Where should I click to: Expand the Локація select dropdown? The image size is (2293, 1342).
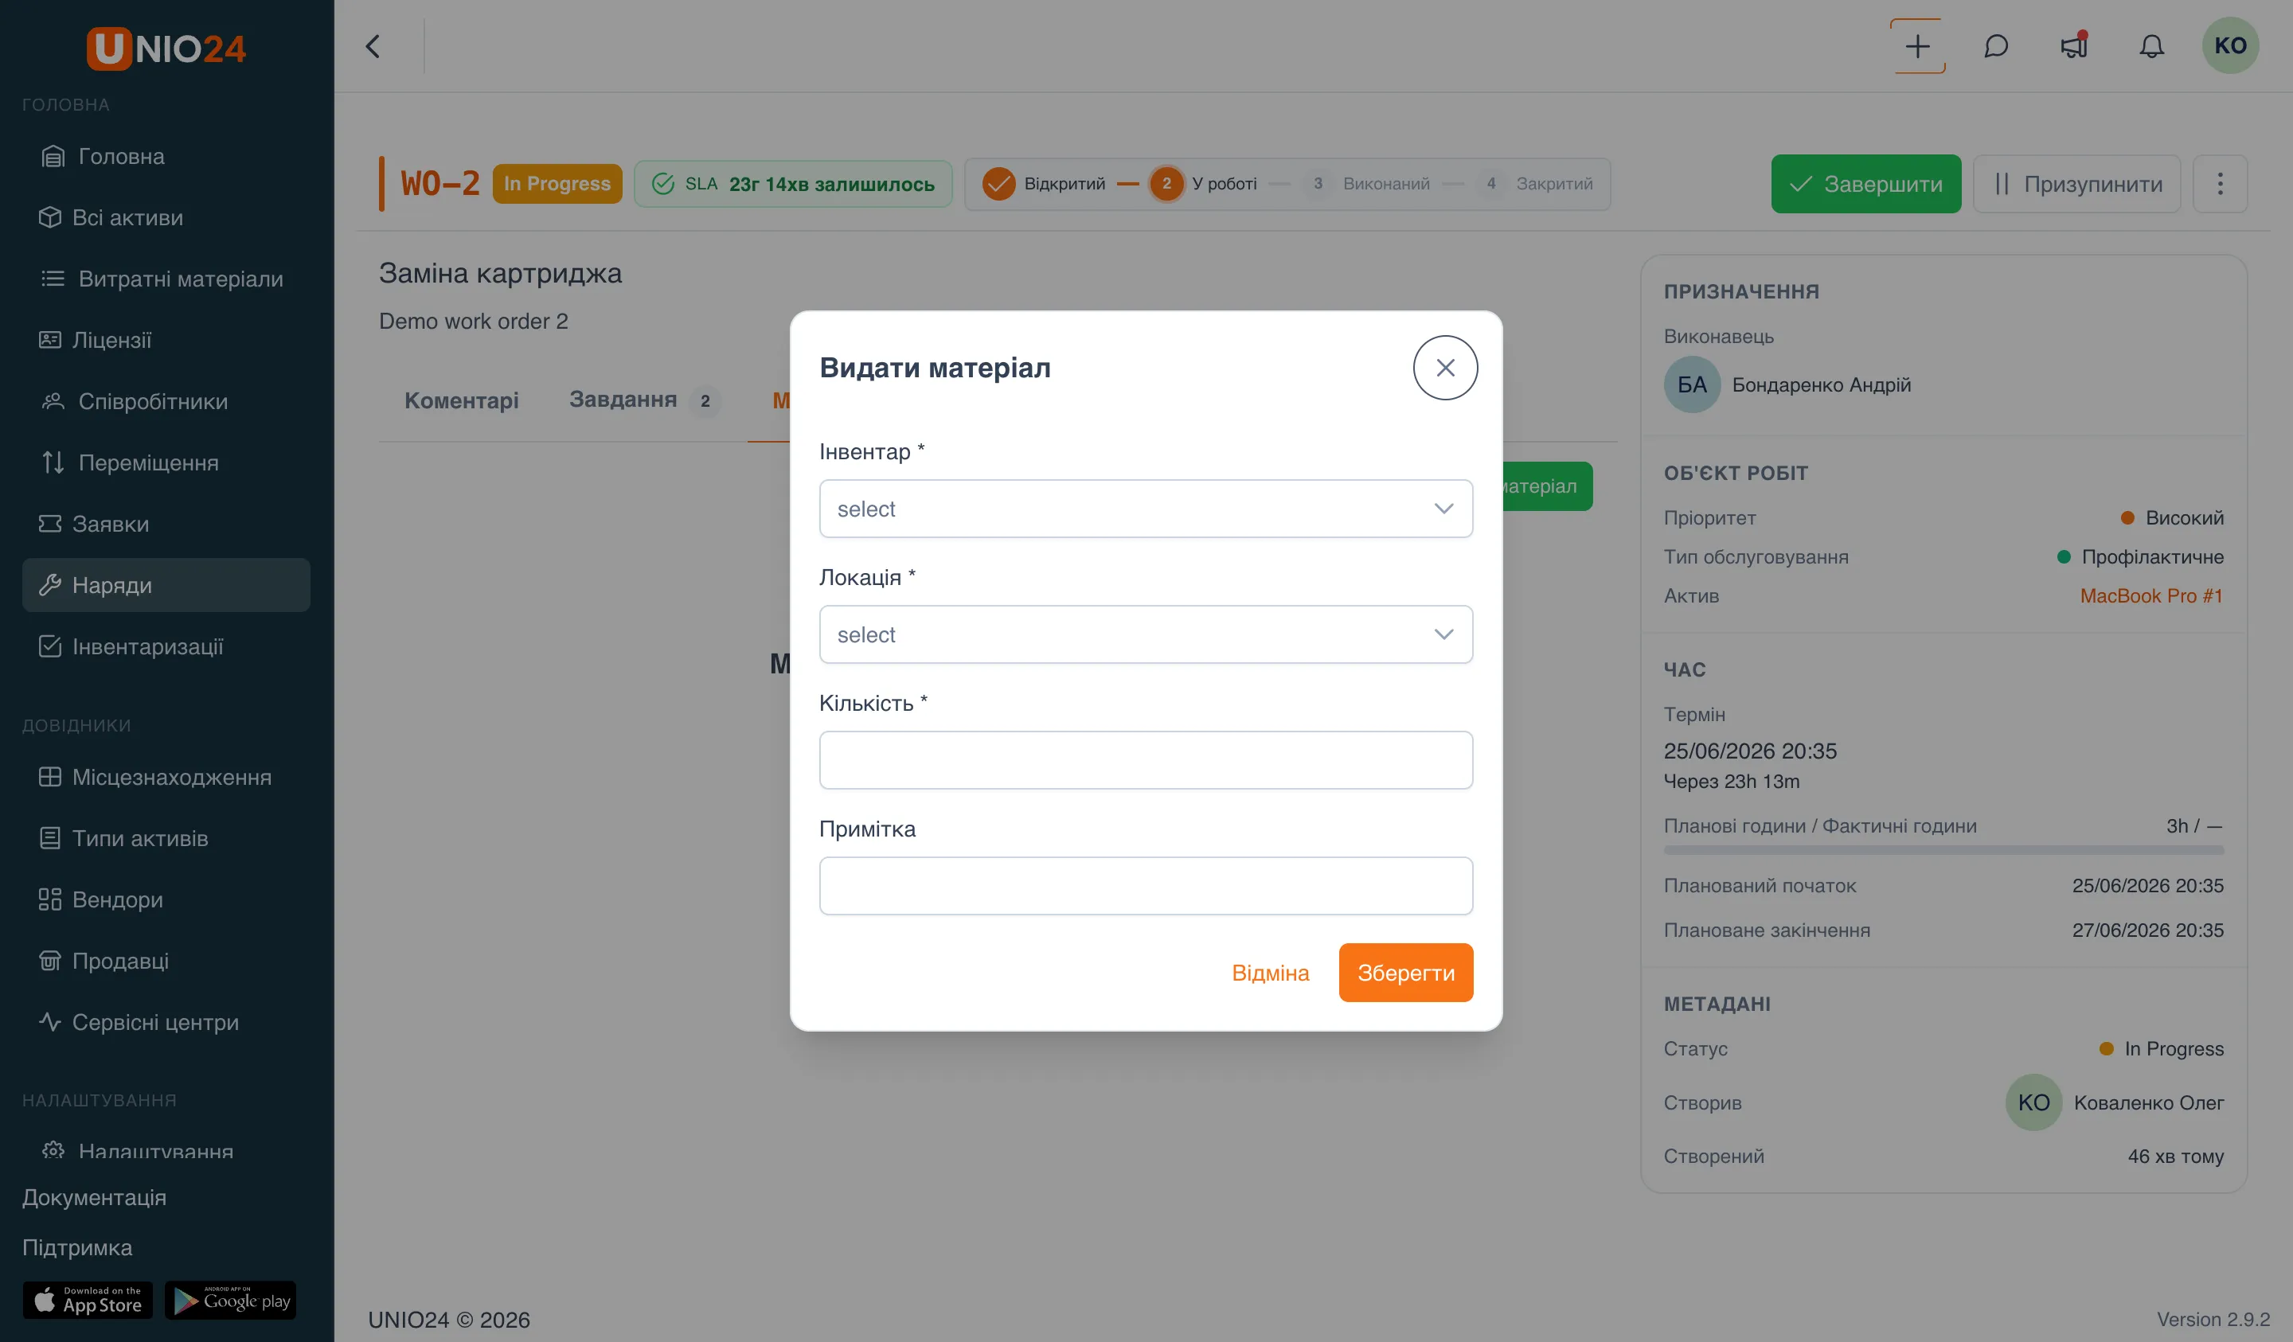1146,634
